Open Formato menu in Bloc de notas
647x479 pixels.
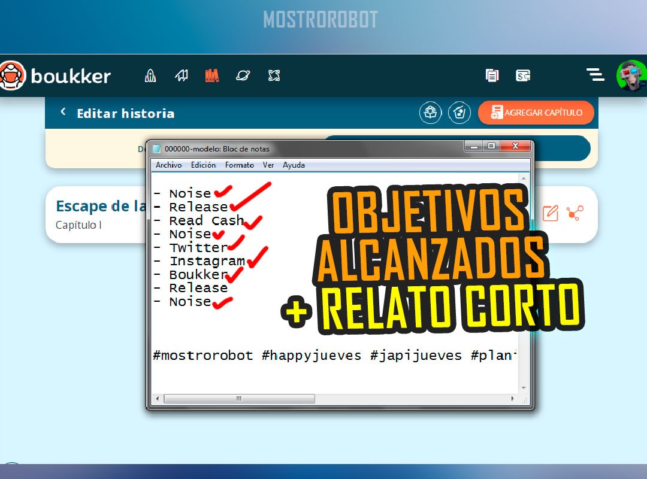(239, 165)
